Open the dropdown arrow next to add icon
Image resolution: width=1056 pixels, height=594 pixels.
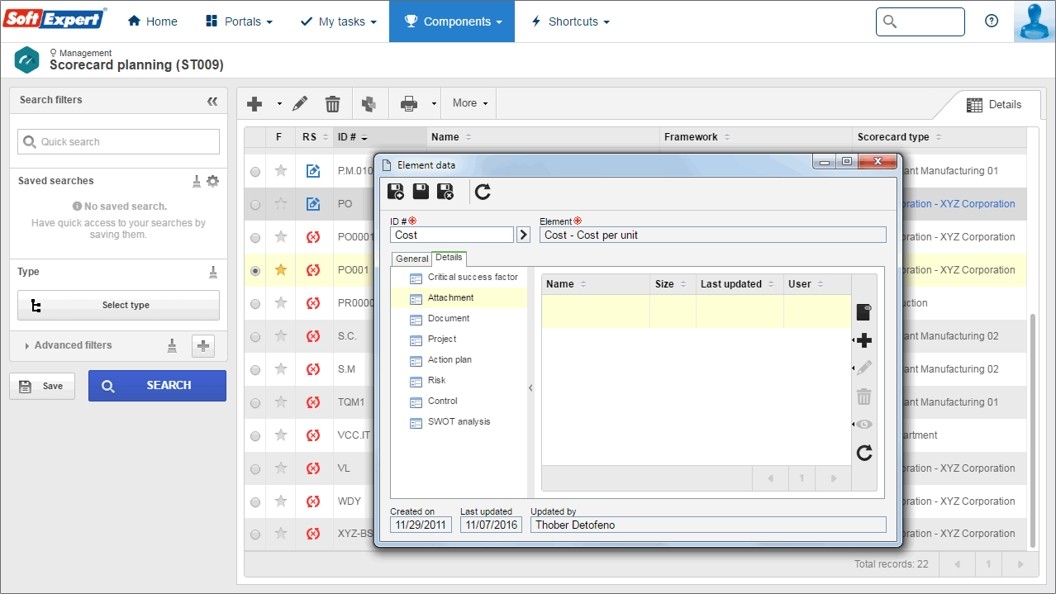coord(279,104)
